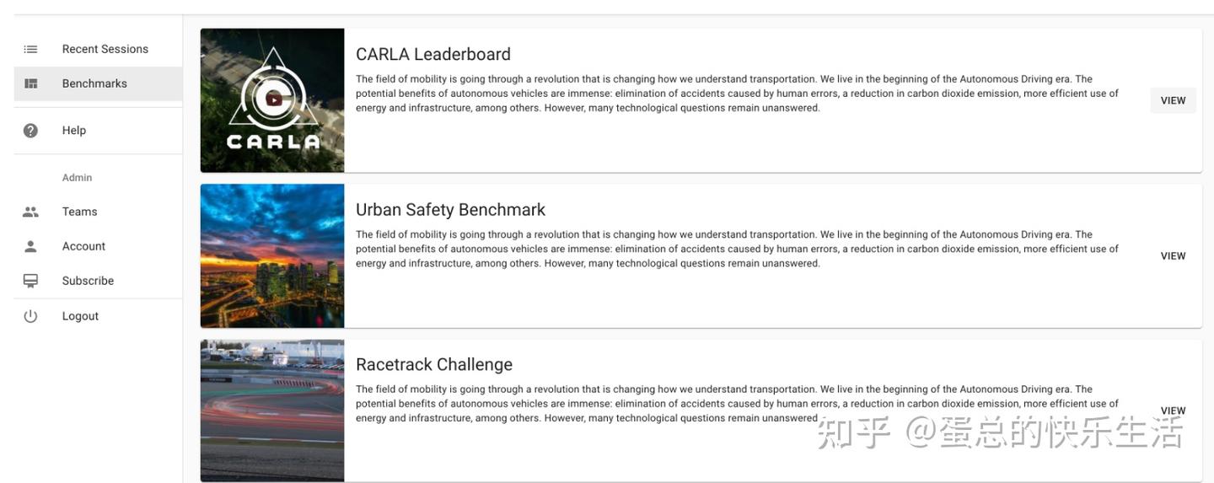Click the Recent Sessions list icon
Image resolution: width=1214 pixels, height=483 pixels.
click(x=30, y=49)
